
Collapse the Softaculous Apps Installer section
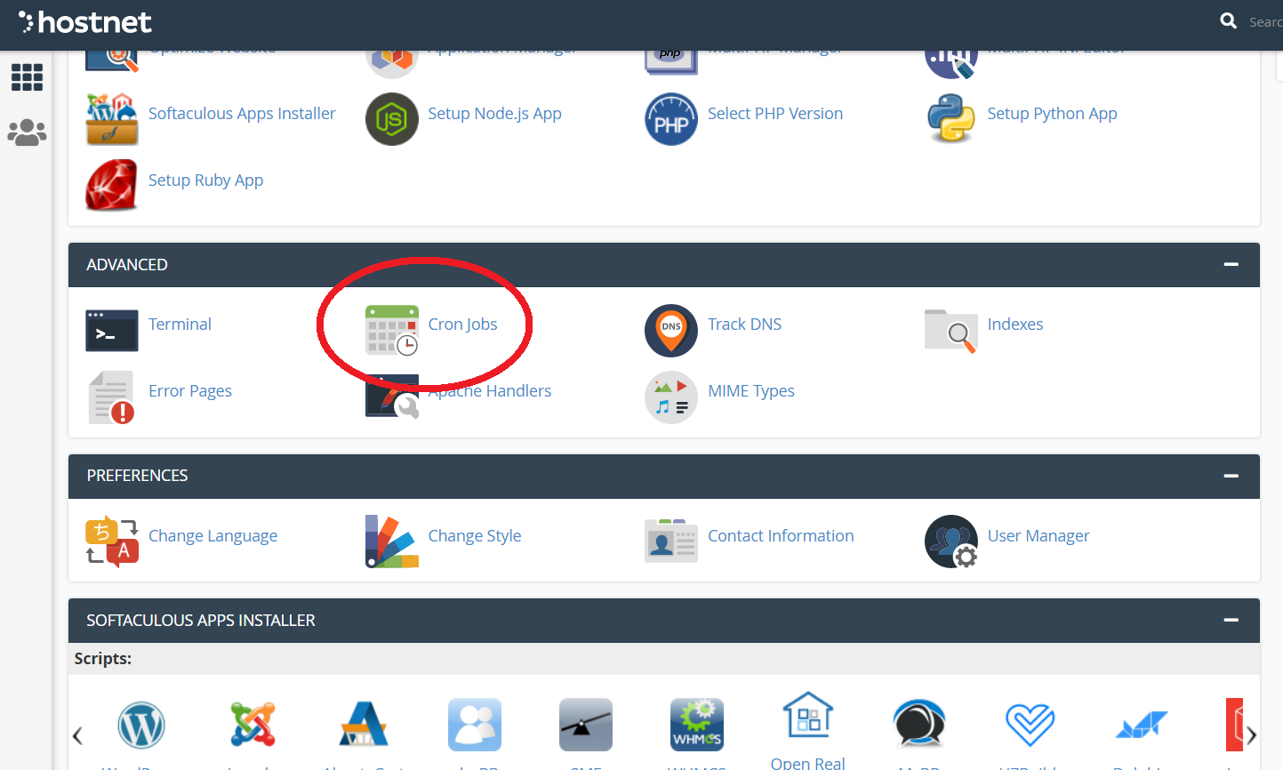[1231, 621]
